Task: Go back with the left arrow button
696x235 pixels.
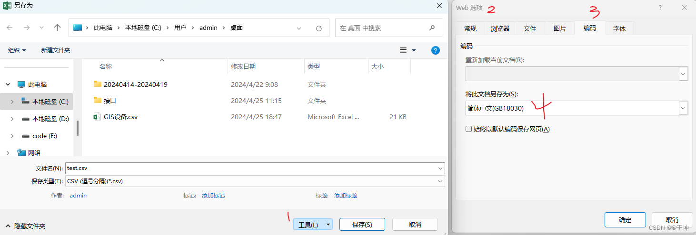Action: coord(10,28)
